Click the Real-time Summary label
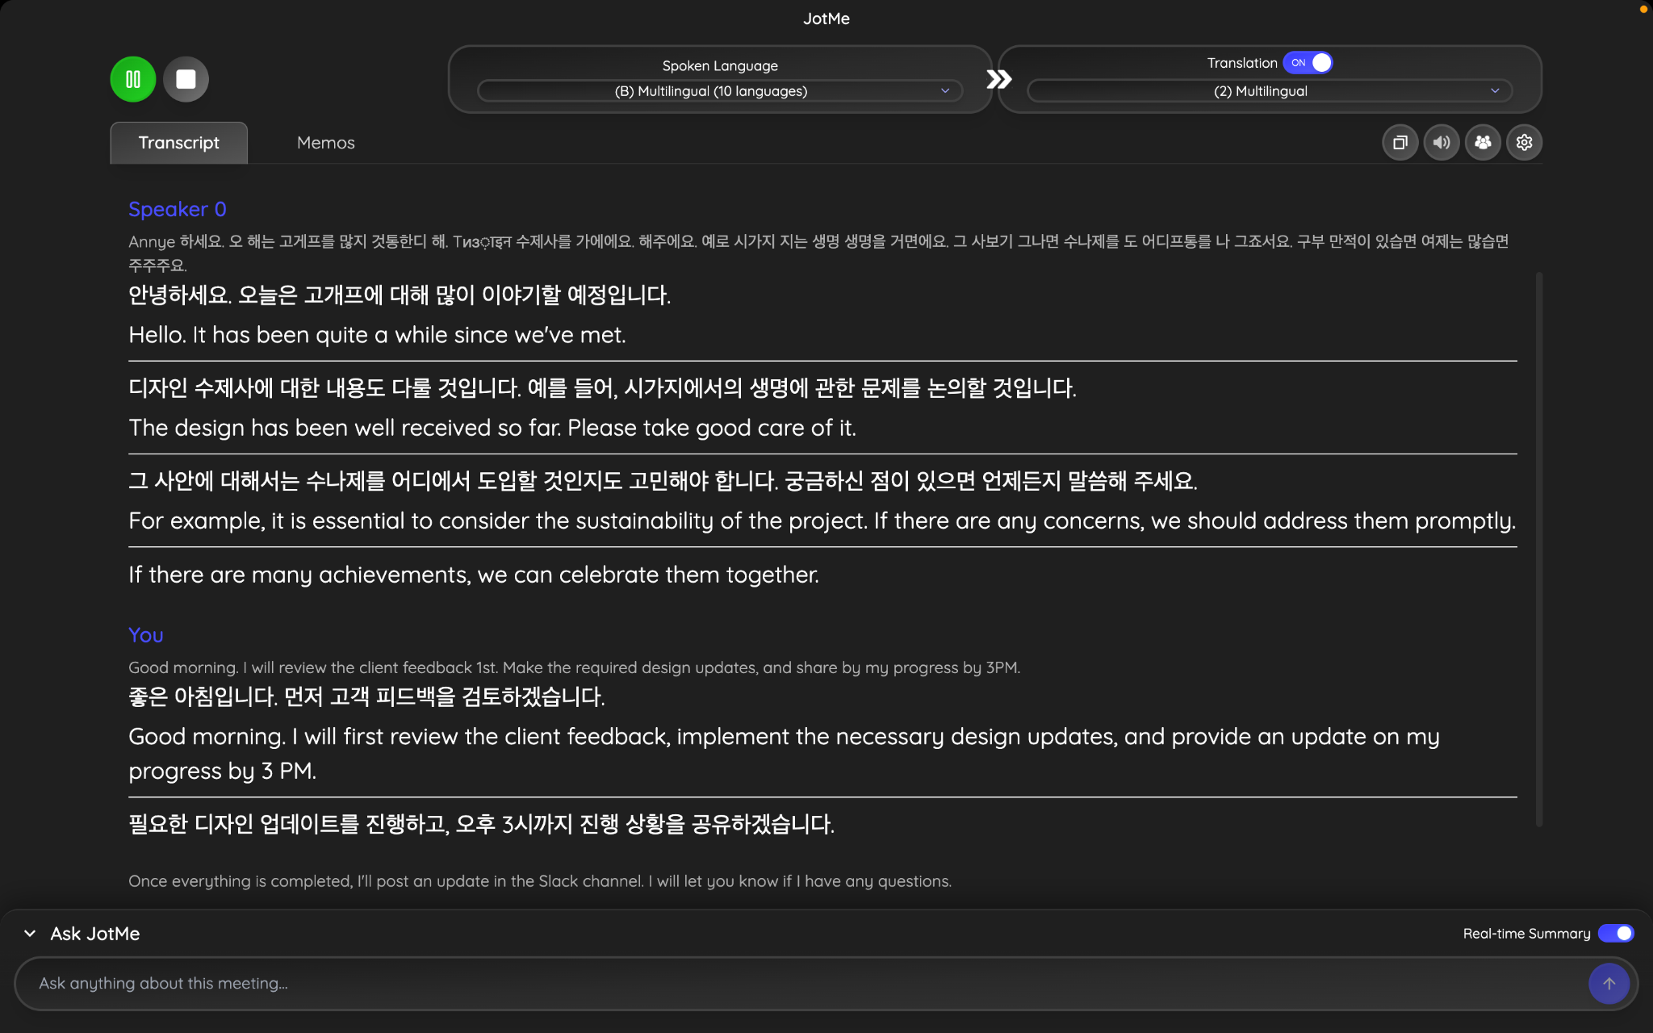The height and width of the screenshot is (1033, 1653). tap(1526, 934)
